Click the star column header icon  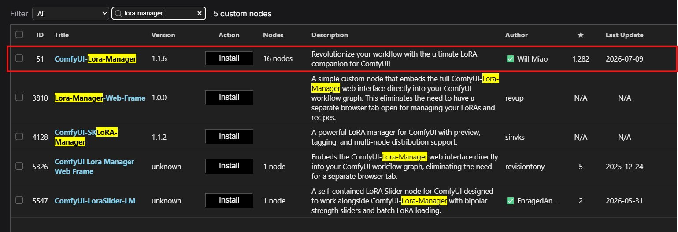581,35
